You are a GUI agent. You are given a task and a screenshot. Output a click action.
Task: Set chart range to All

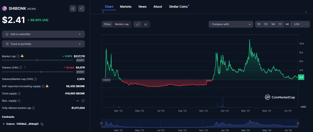[x=287, y=24]
